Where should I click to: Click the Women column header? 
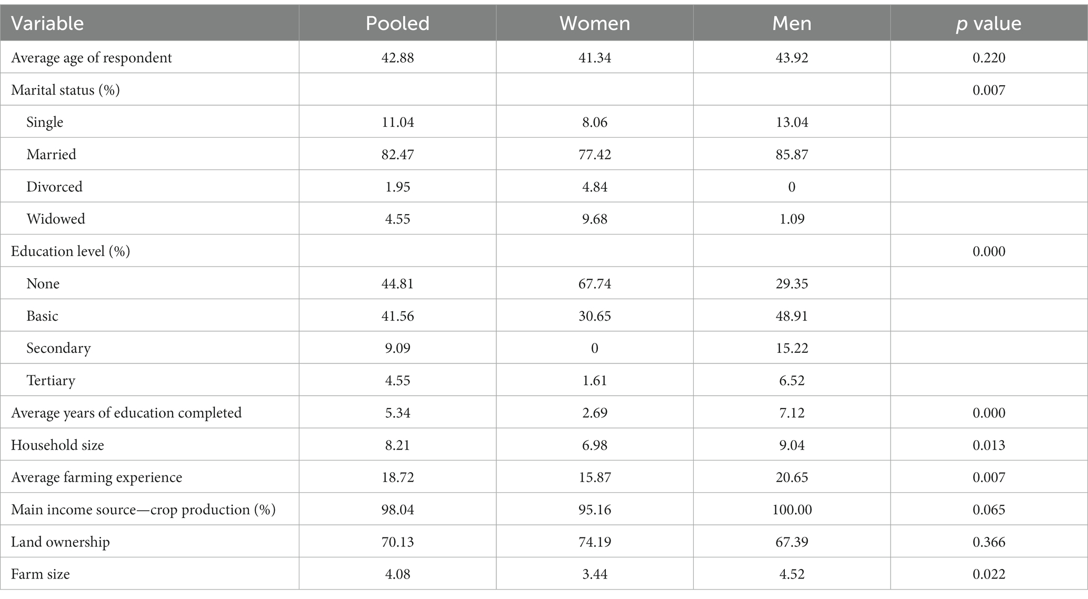tap(594, 24)
